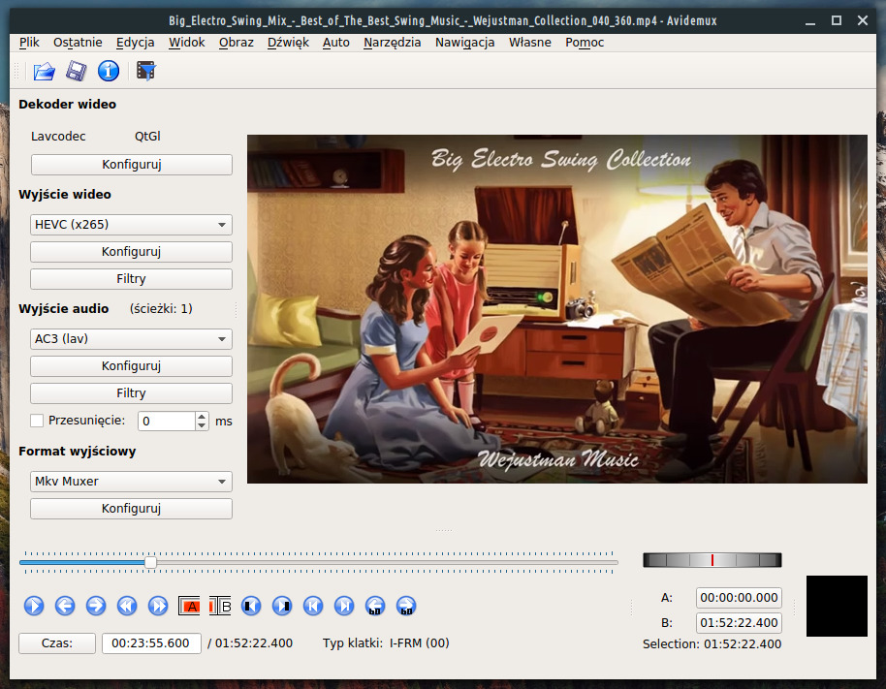Image resolution: width=886 pixels, height=689 pixels.
Task: Open the Plik menu
Action: (x=29, y=43)
